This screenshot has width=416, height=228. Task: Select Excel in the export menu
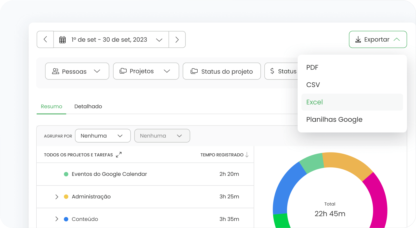(x=315, y=102)
